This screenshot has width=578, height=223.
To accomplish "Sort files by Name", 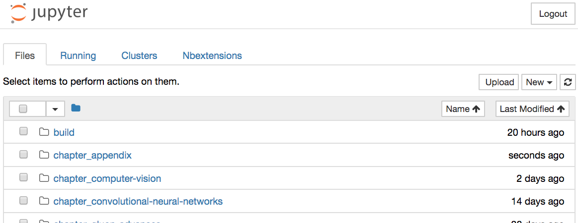I will [x=463, y=109].
